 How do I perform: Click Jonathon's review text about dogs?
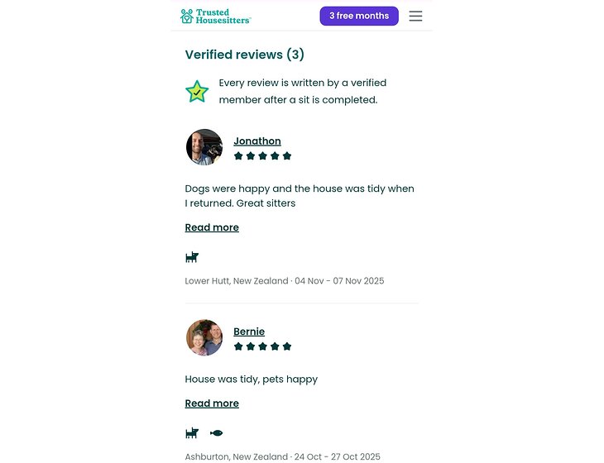[x=300, y=196]
